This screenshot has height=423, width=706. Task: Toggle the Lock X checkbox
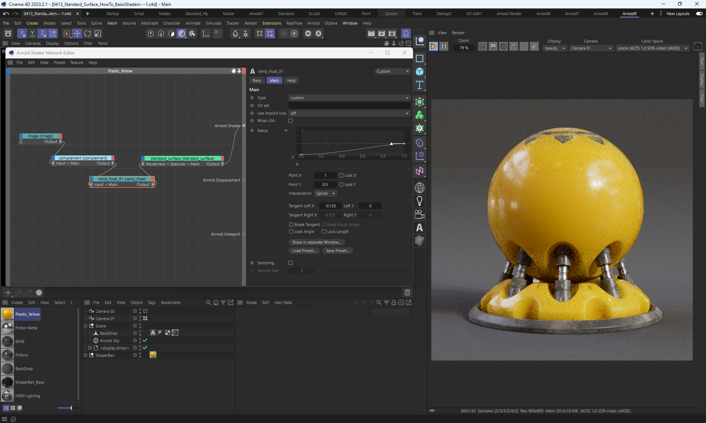point(341,175)
